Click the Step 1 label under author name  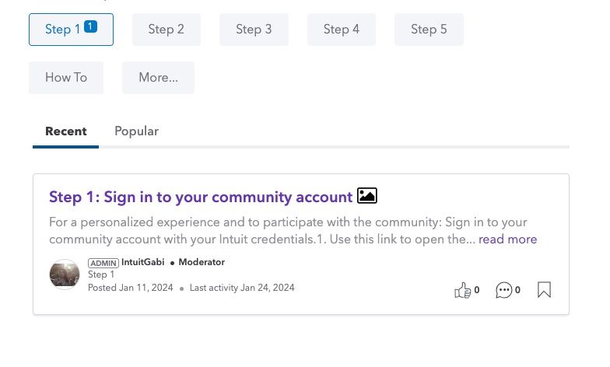point(101,275)
